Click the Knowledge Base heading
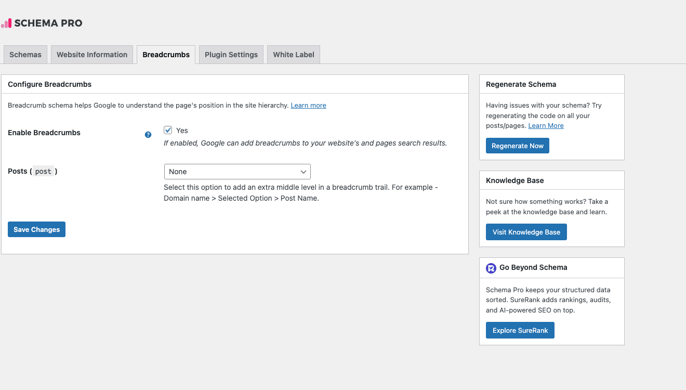 tap(515, 180)
